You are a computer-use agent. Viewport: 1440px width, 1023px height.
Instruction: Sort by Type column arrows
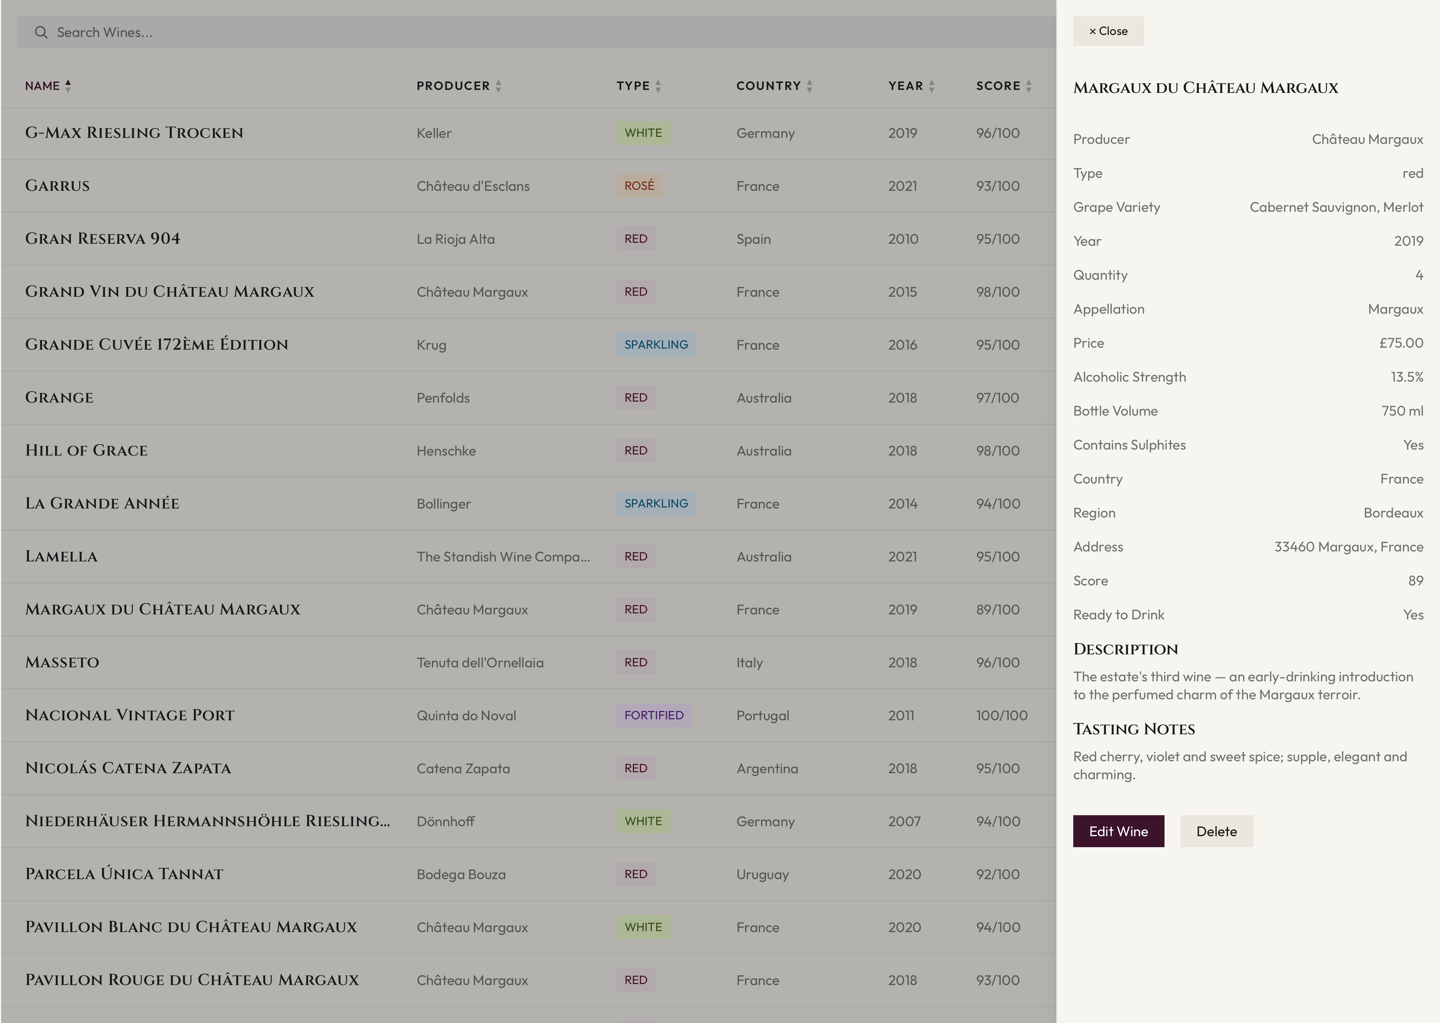pyautogui.click(x=658, y=86)
